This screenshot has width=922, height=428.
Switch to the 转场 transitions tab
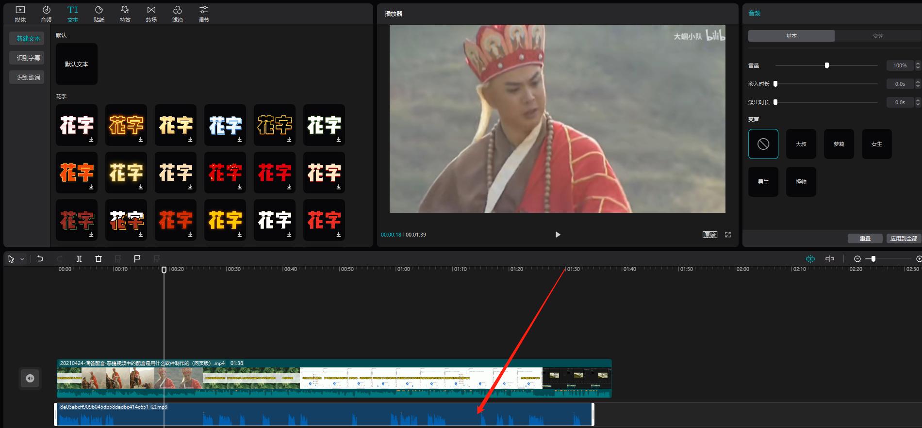point(151,14)
